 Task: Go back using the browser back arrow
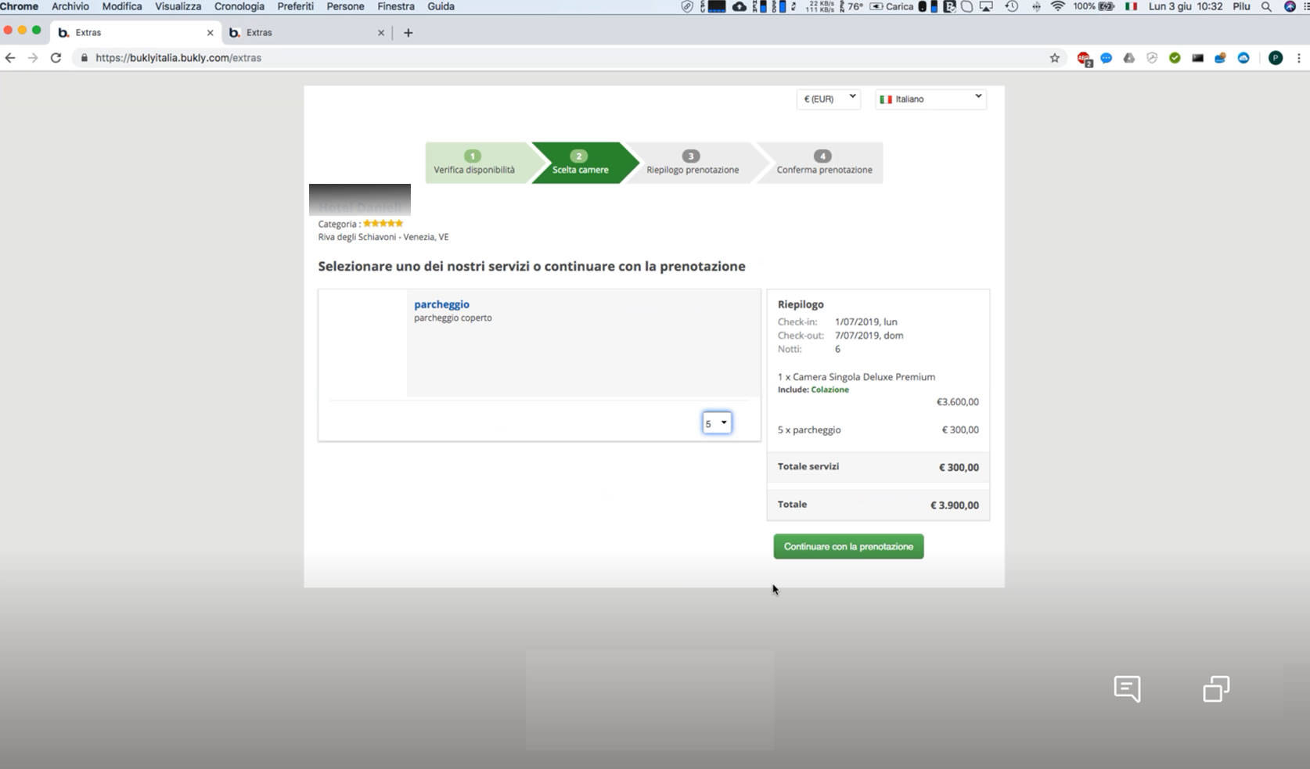(10, 58)
